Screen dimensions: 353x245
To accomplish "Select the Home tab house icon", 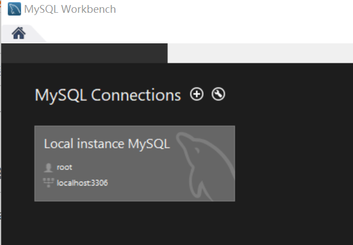I will (19, 33).
